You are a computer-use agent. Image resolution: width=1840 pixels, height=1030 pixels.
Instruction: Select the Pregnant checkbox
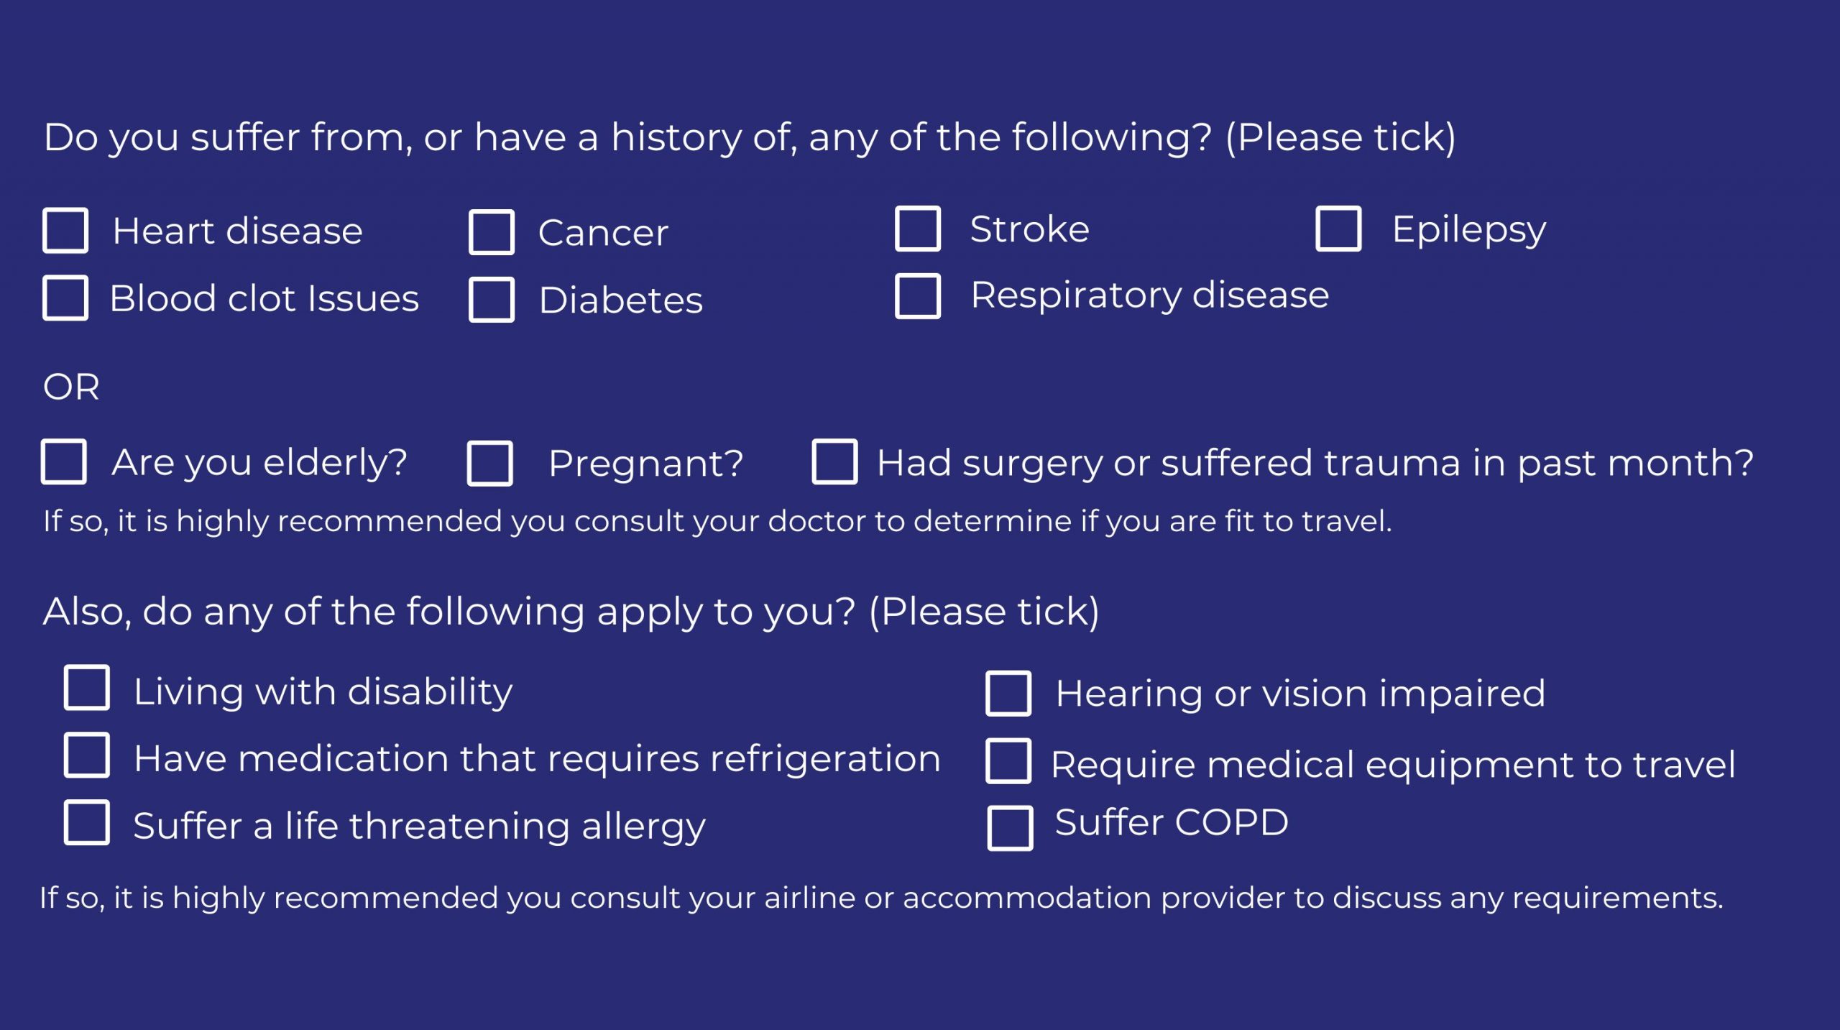[490, 463]
